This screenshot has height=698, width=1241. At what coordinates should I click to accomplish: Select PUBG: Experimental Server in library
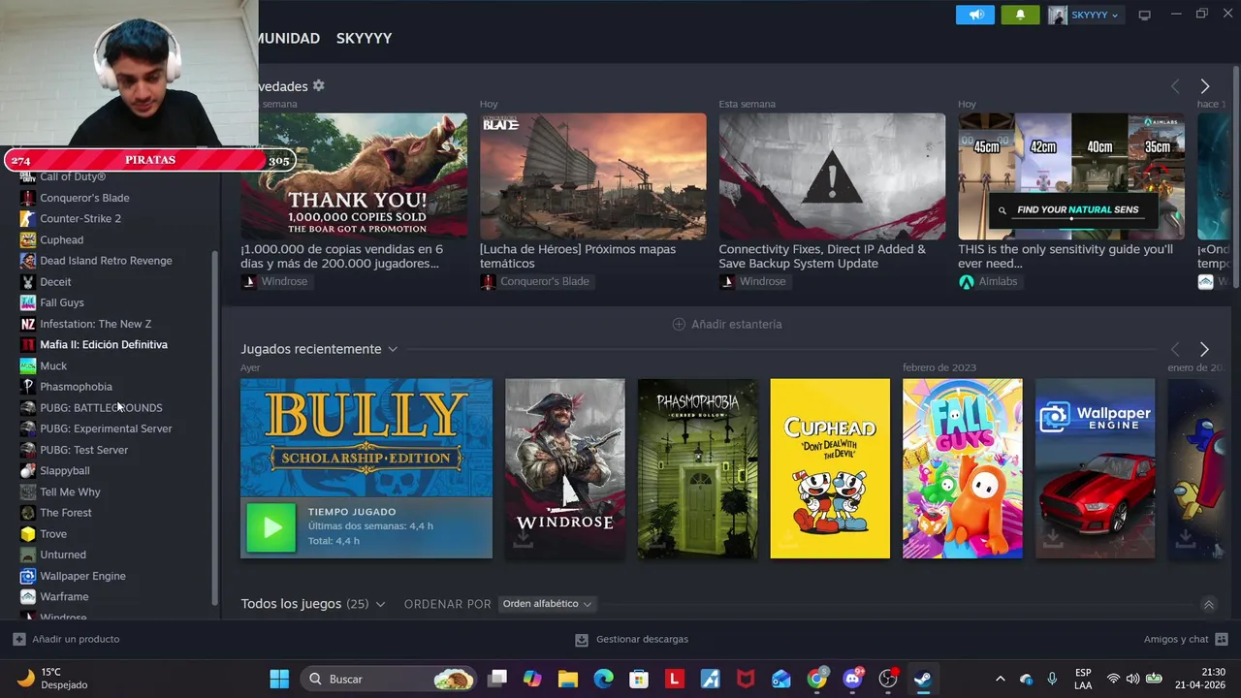point(106,428)
